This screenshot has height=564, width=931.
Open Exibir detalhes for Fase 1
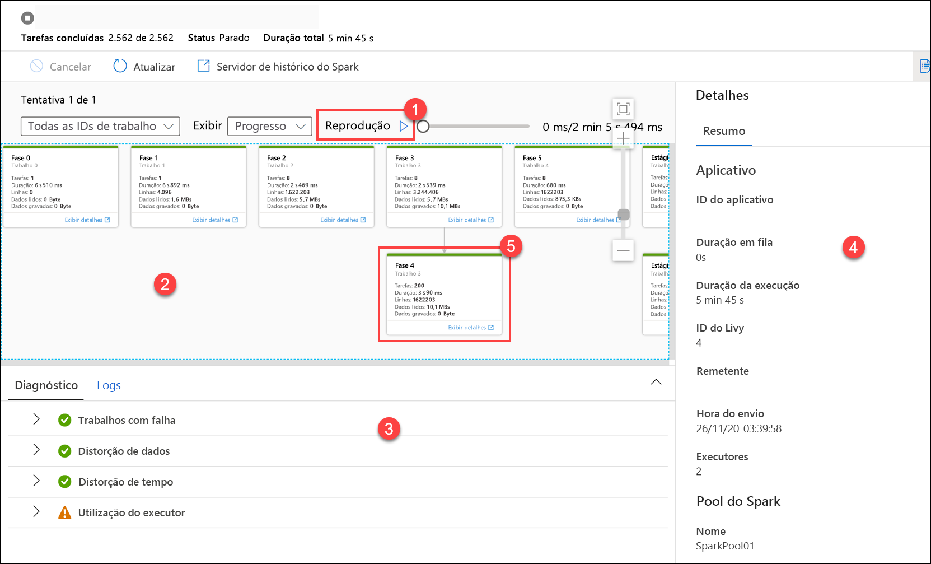[x=215, y=220]
